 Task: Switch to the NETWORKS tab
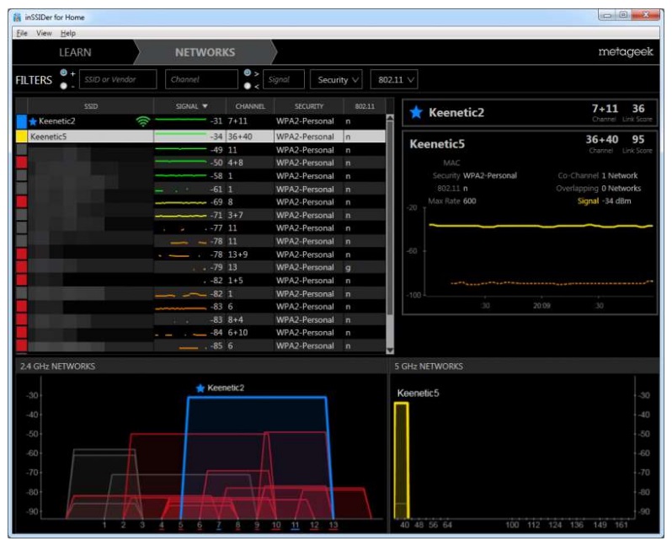(205, 52)
